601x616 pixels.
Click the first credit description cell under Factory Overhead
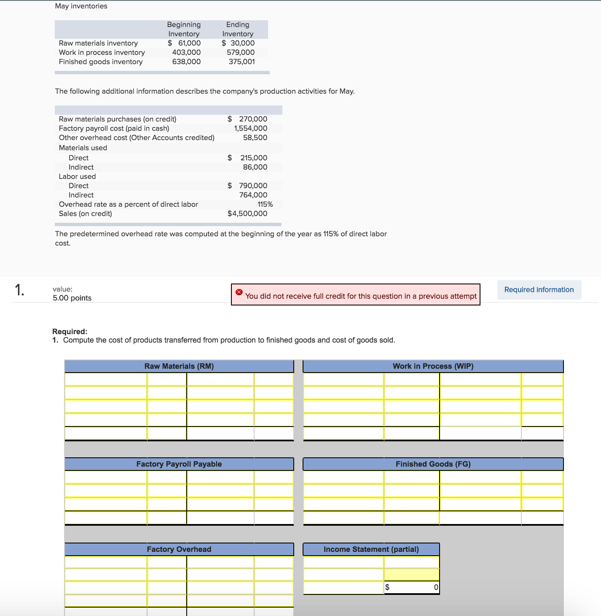point(220,562)
